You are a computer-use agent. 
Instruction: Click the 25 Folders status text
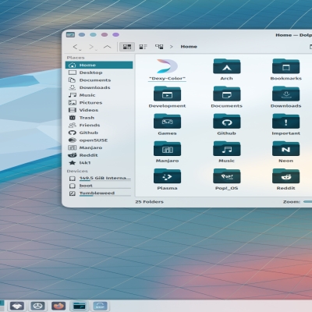pos(149,202)
